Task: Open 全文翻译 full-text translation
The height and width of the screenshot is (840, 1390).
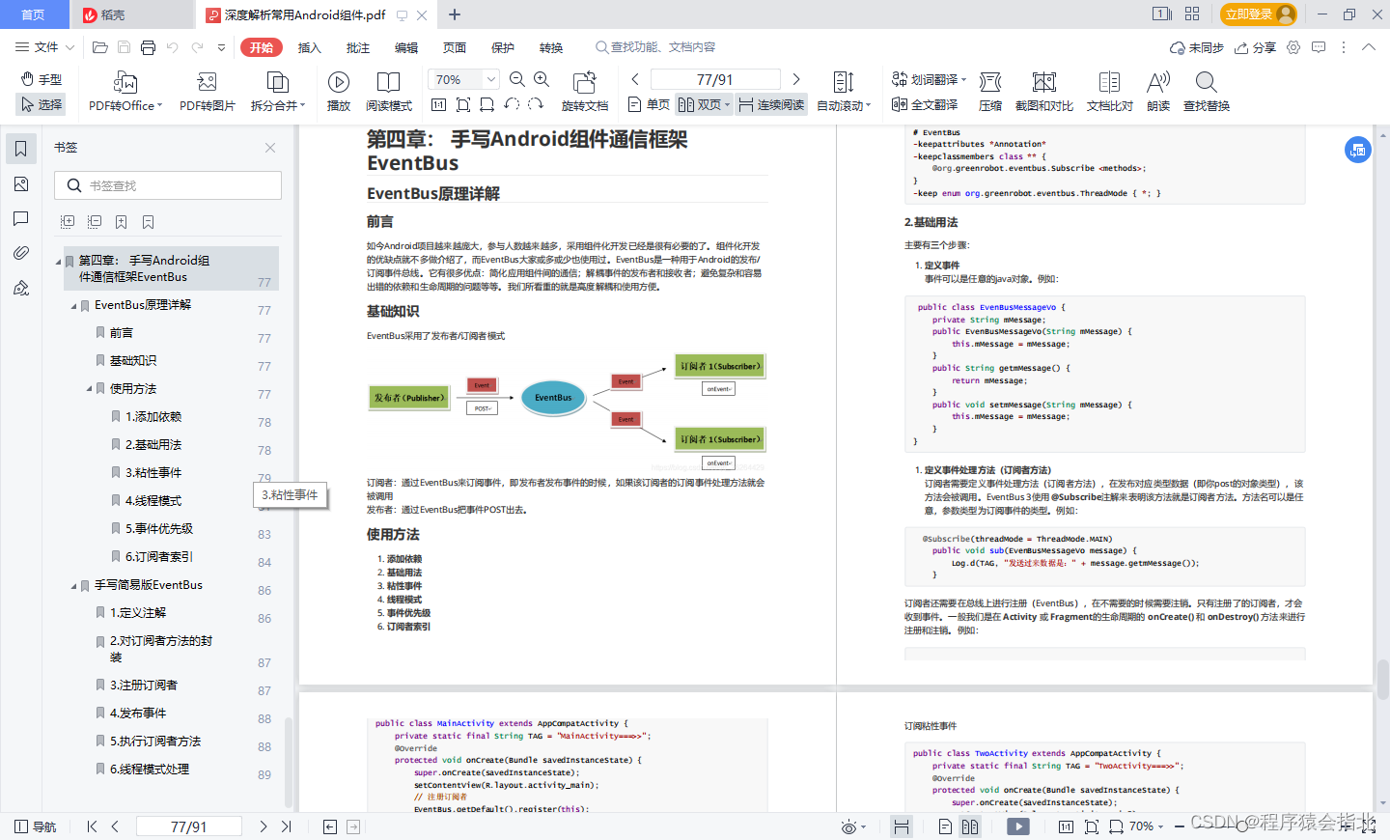Action: (925, 104)
